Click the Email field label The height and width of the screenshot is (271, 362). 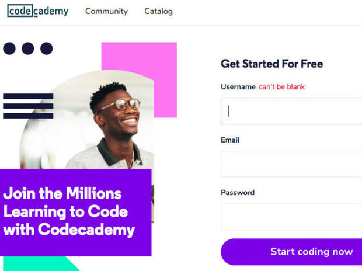point(230,140)
